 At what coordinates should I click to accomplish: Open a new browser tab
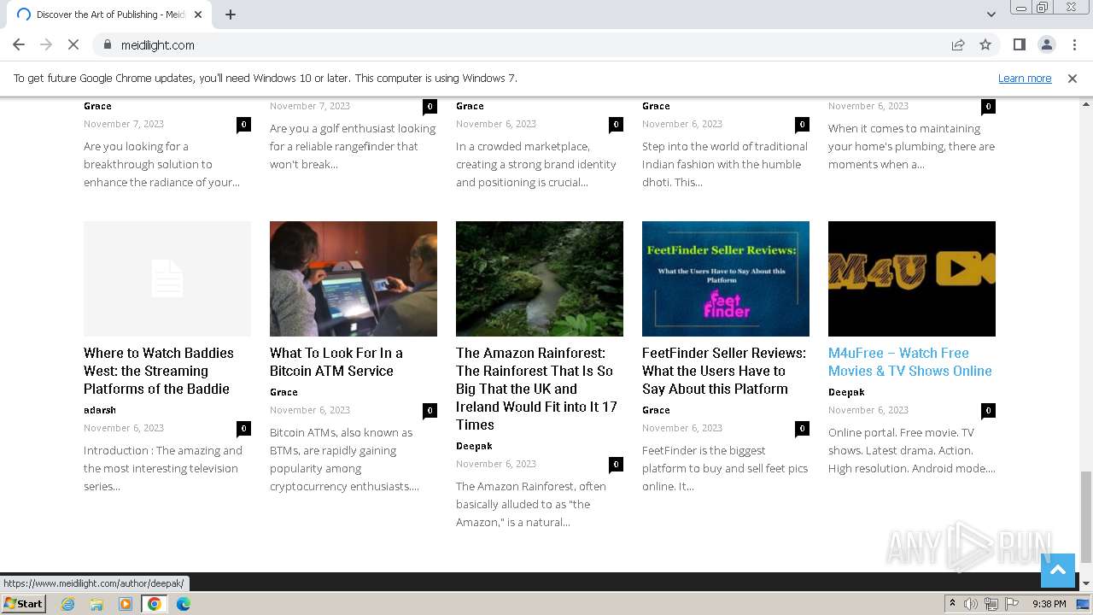point(231,15)
